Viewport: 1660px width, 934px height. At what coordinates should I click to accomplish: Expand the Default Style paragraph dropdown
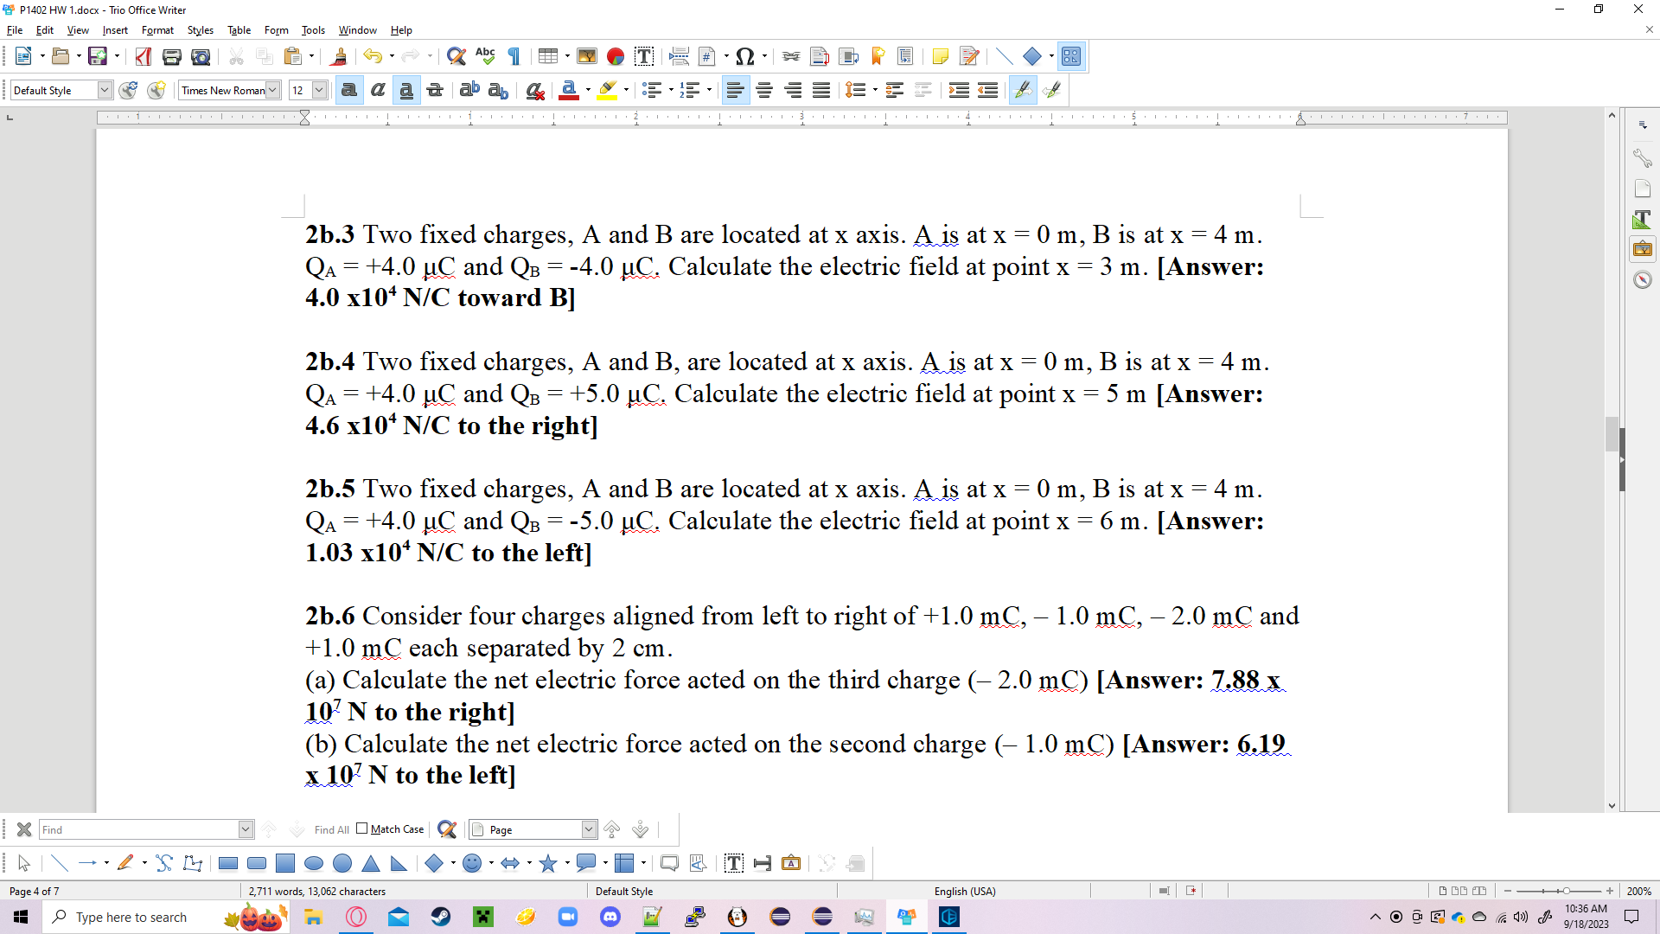[103, 90]
